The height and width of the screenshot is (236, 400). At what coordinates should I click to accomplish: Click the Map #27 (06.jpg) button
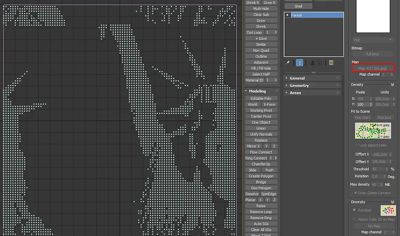(x=373, y=68)
